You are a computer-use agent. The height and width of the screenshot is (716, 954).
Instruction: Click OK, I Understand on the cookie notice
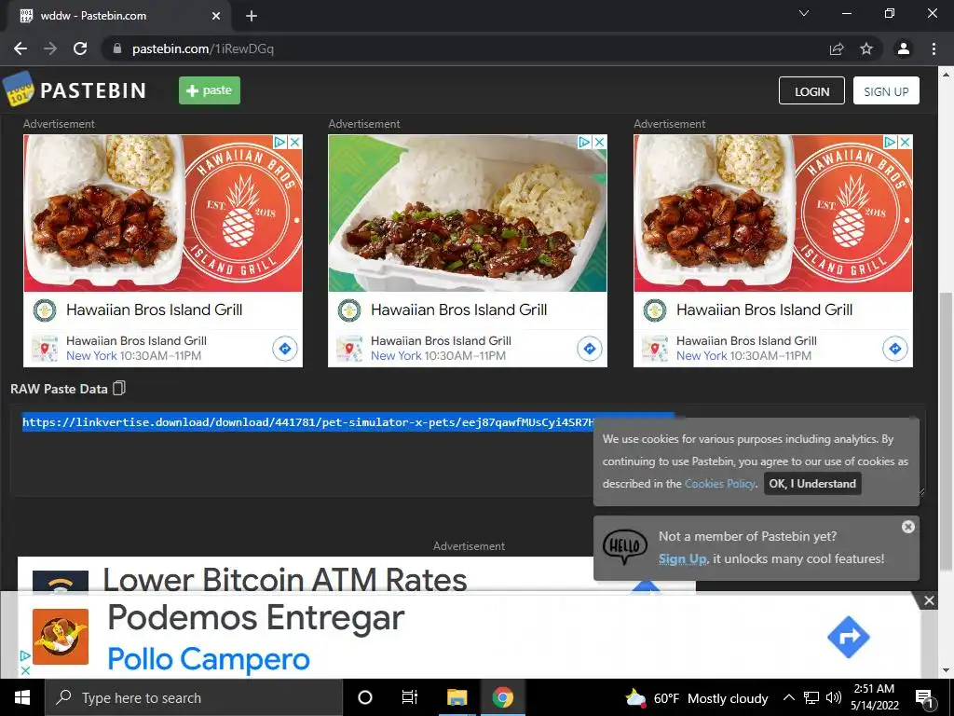812,484
